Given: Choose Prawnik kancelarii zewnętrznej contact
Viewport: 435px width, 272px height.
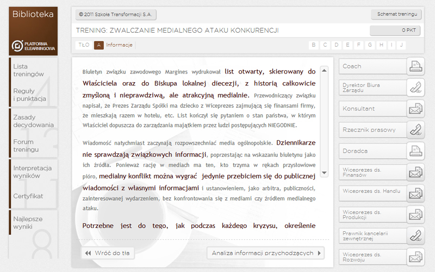Looking at the screenshot, I should (x=373, y=236).
